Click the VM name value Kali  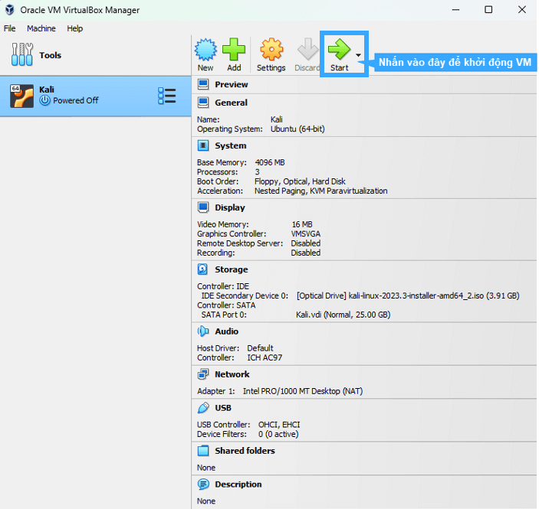tap(276, 119)
